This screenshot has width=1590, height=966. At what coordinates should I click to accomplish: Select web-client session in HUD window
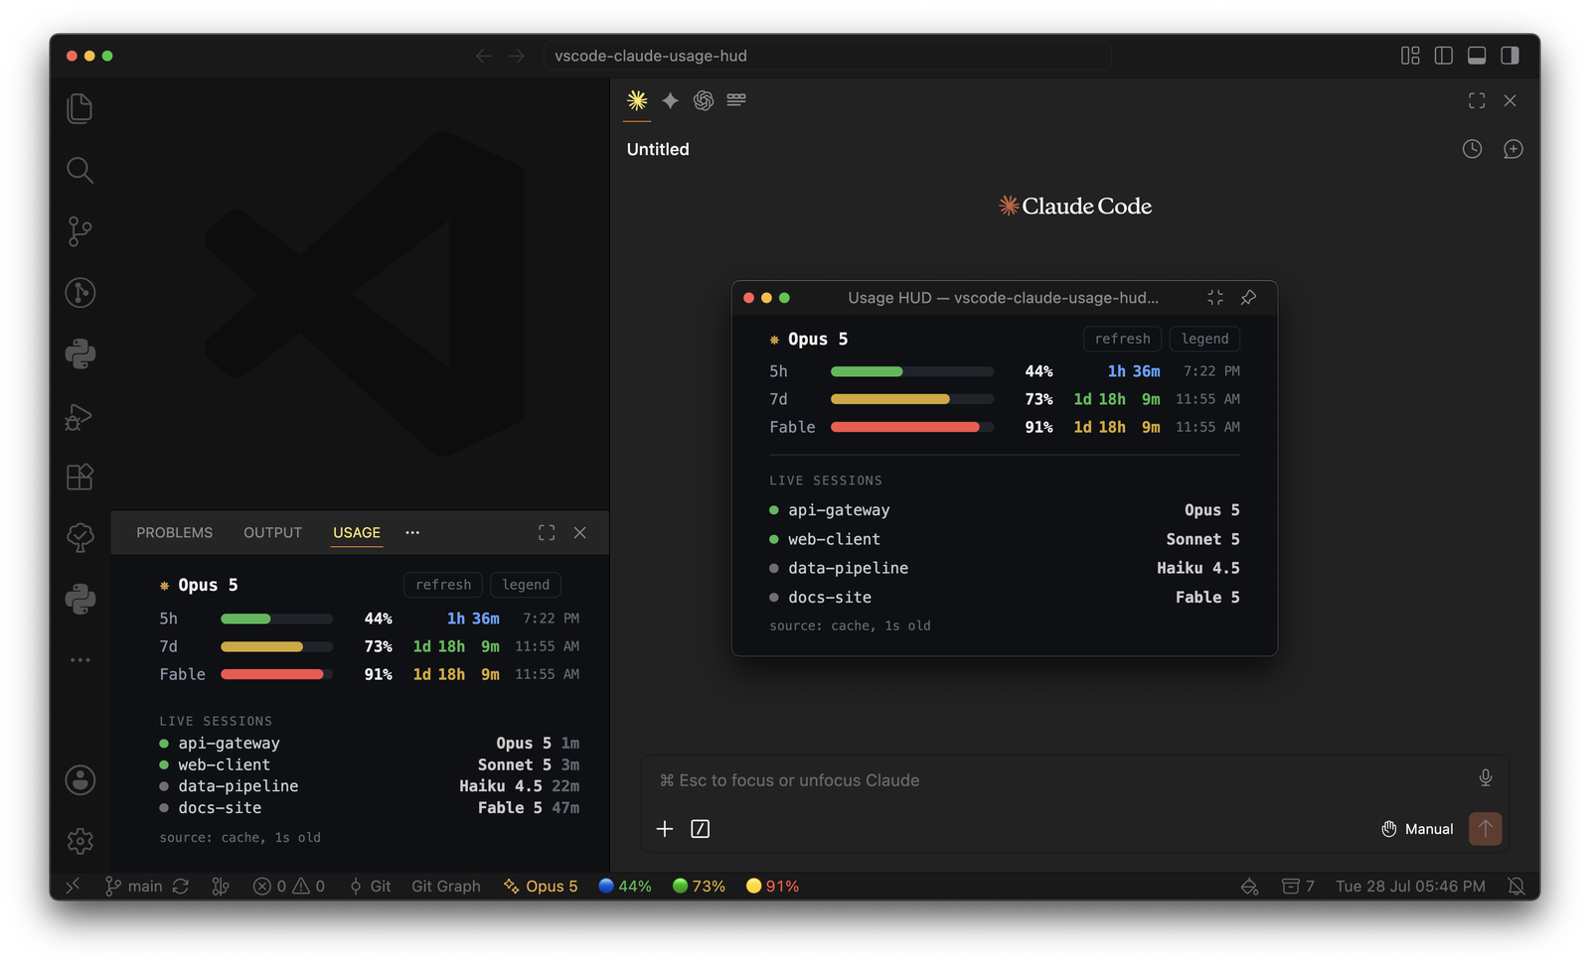click(x=1005, y=539)
